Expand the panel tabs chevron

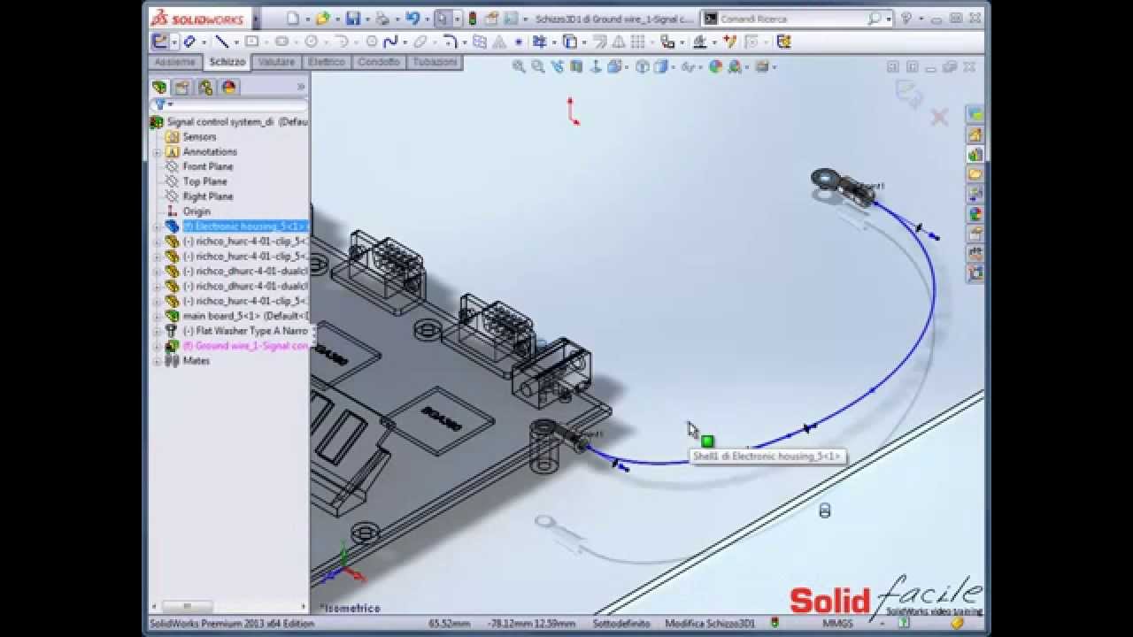[x=301, y=87]
